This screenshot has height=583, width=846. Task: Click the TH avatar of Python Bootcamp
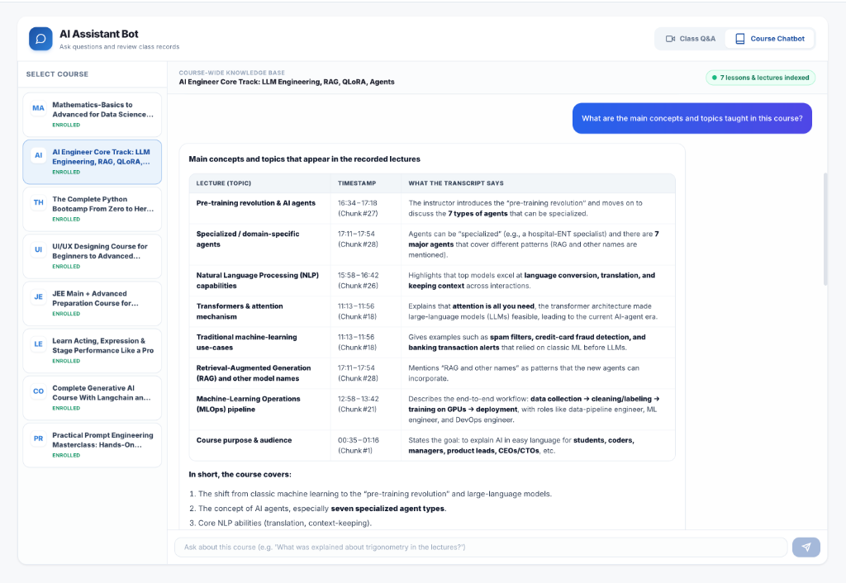(x=38, y=202)
